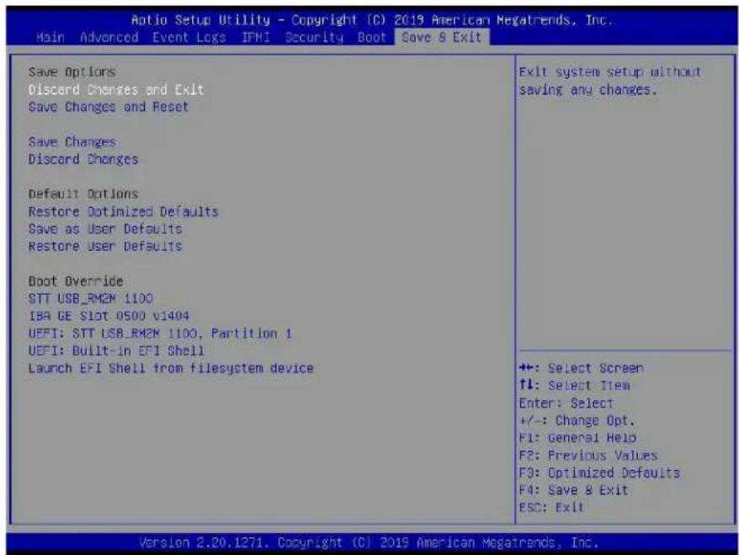Click the +/-: Change Opt. hint

point(577,420)
